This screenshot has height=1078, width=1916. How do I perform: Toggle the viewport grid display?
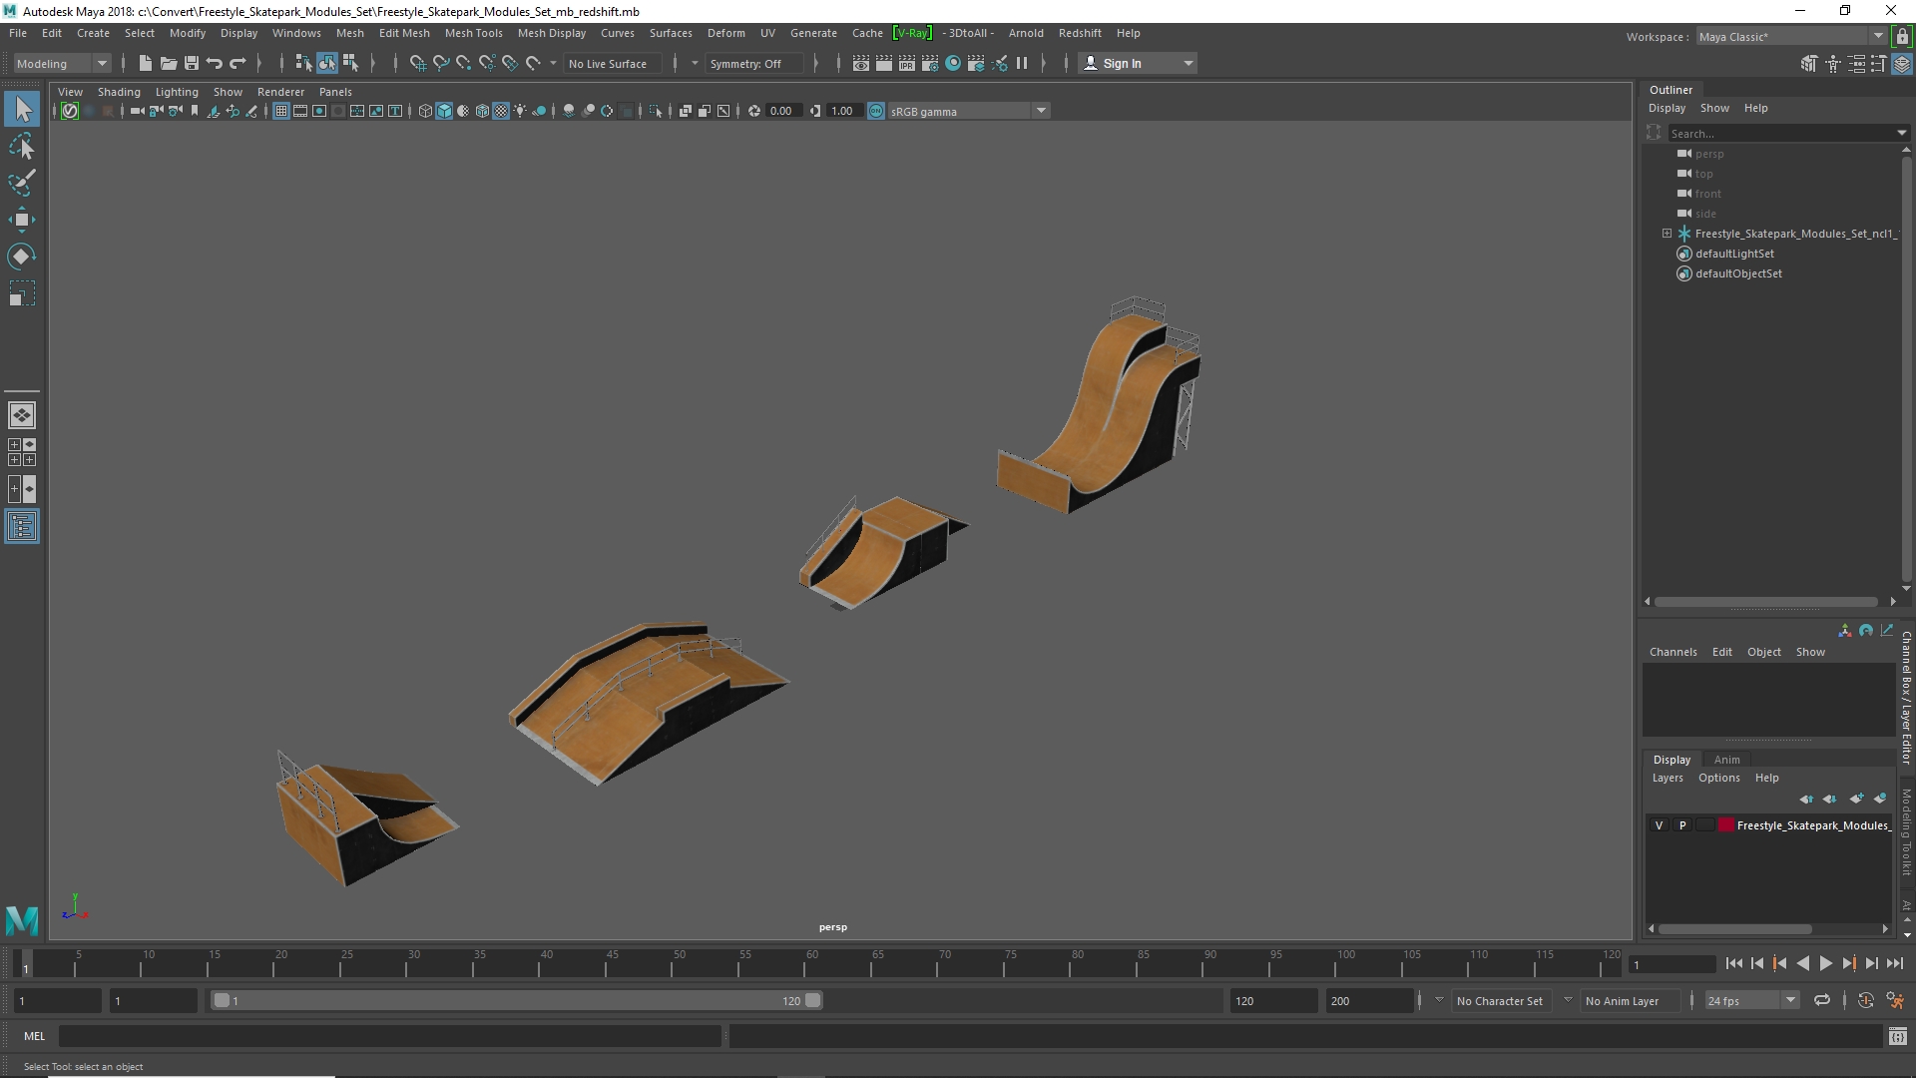tap(281, 111)
